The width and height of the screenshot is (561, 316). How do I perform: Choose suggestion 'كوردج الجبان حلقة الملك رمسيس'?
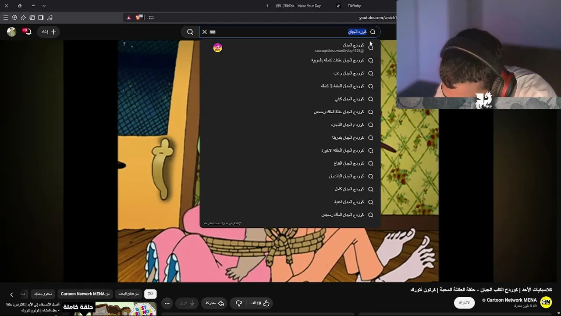click(290, 112)
